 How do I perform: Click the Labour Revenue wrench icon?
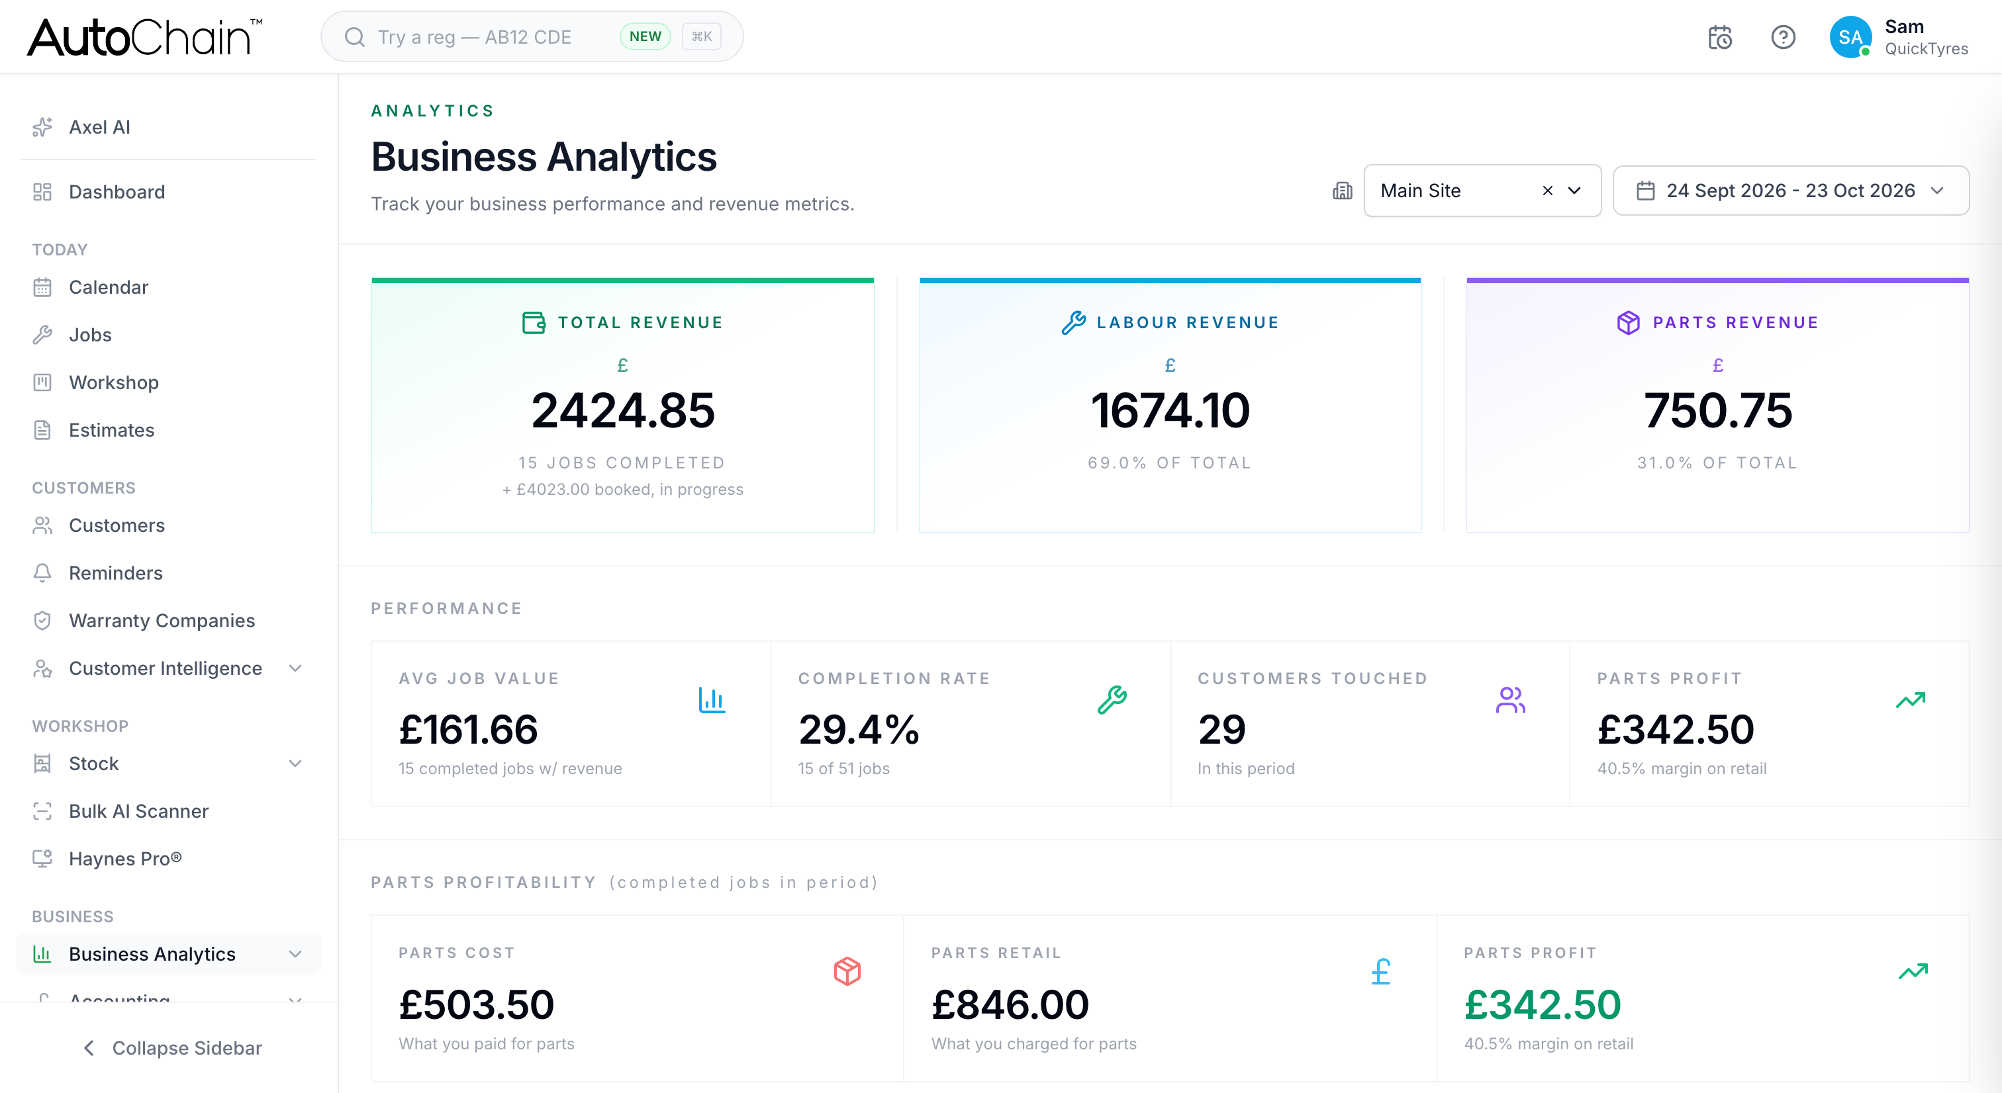click(1072, 322)
